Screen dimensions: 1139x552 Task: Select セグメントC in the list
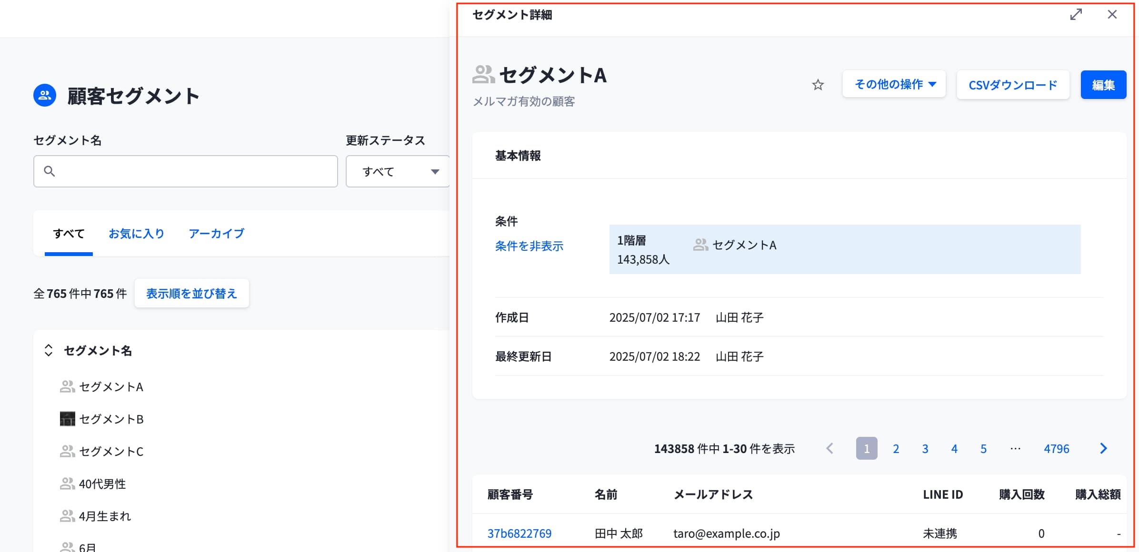(x=111, y=451)
